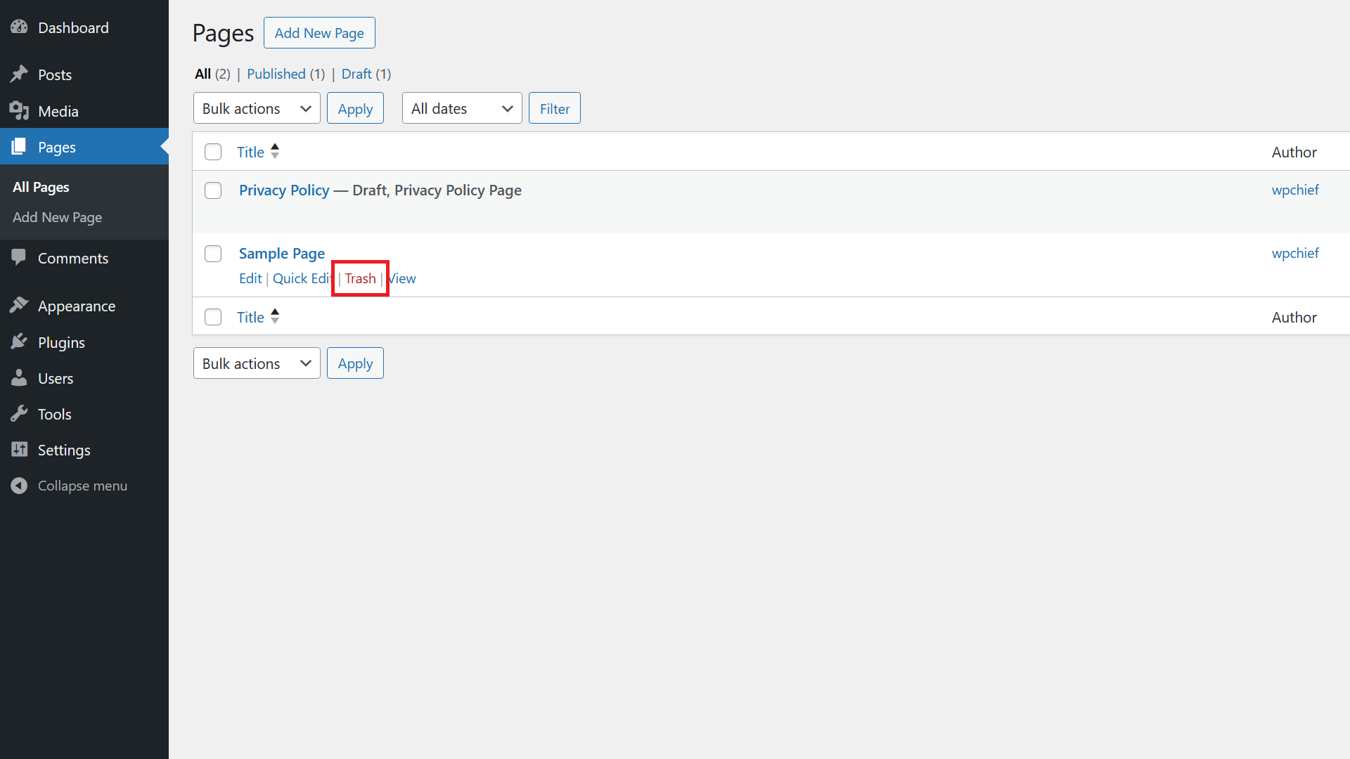This screenshot has height=759, width=1350.
Task: Click Add New Page button
Action: coord(319,32)
